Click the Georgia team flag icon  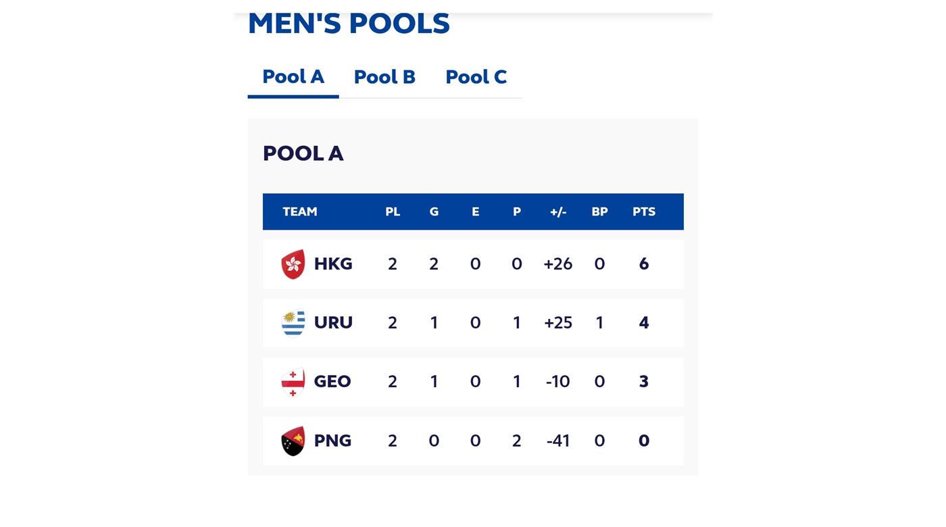coord(293,382)
